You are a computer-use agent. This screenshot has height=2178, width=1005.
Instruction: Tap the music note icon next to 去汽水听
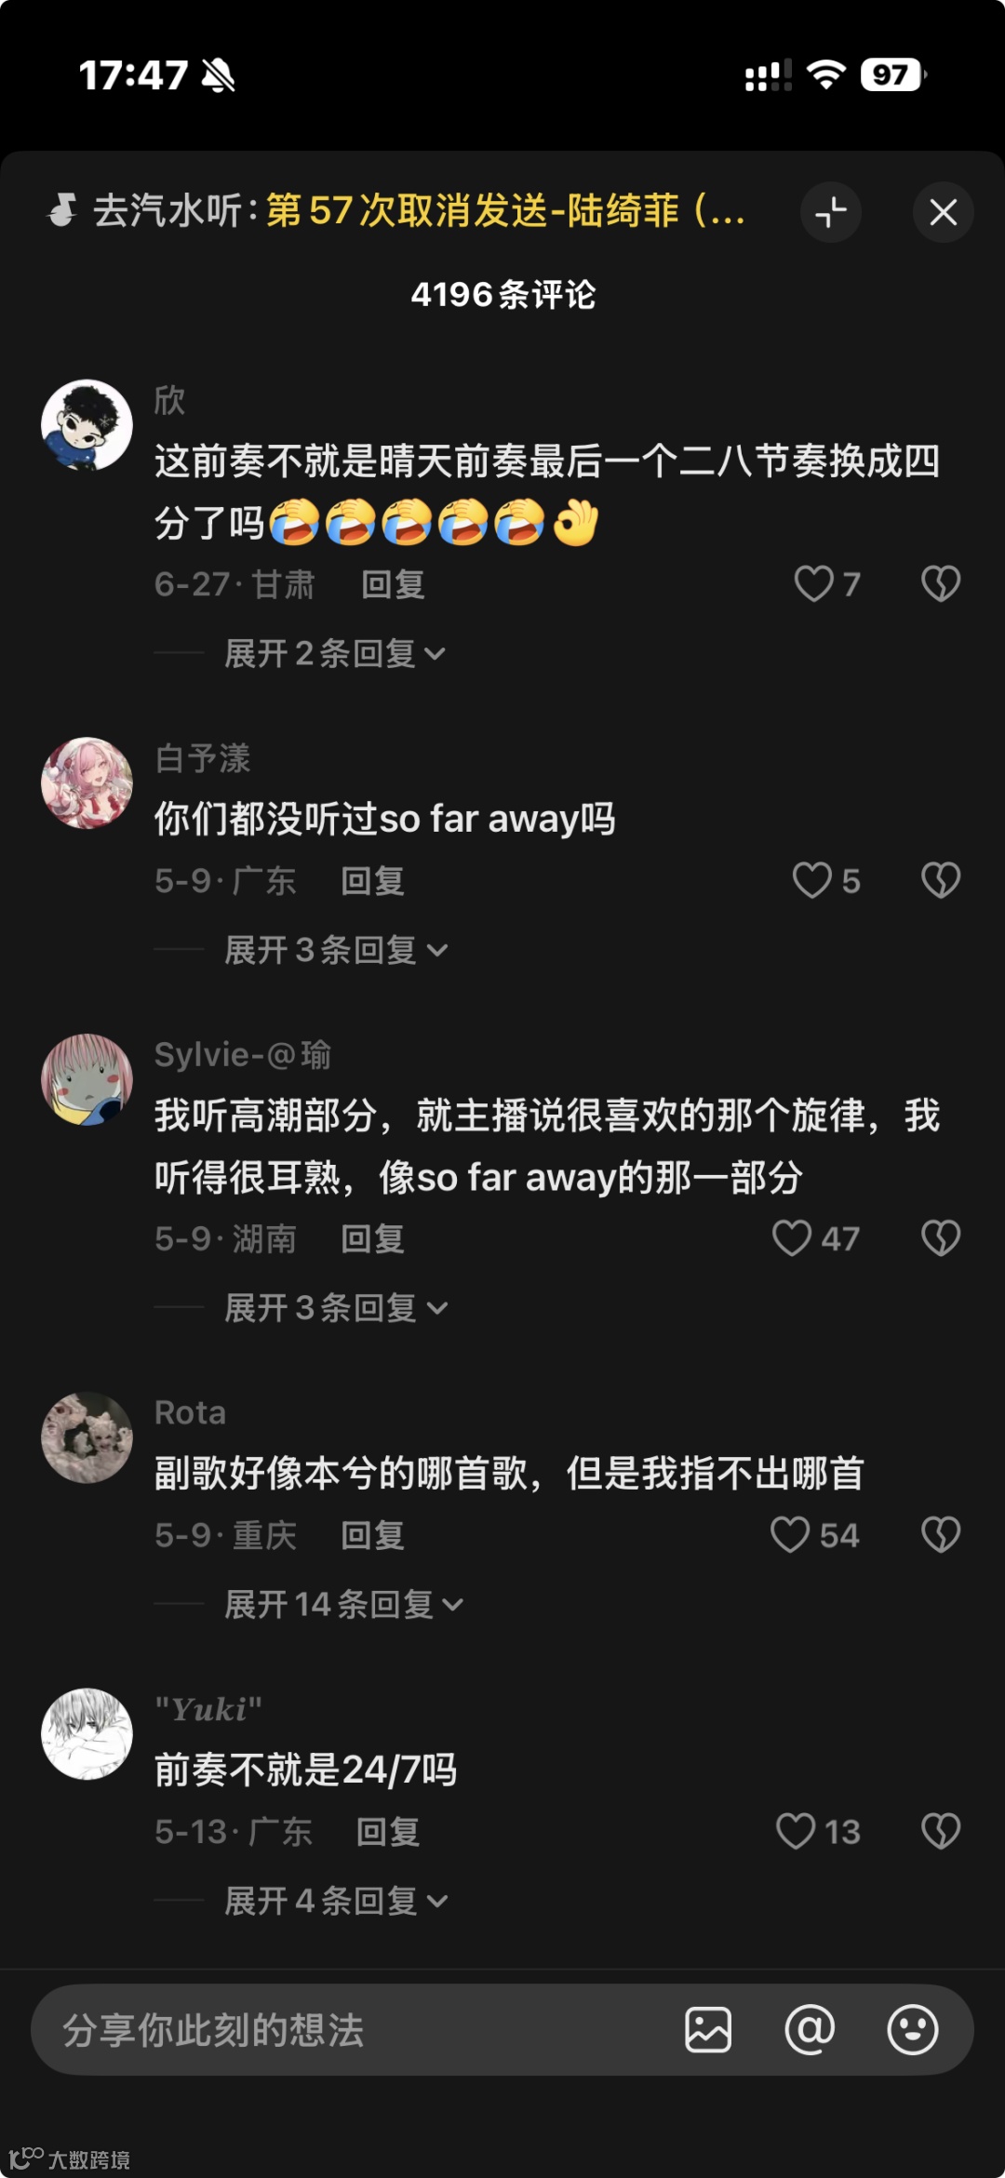(x=62, y=211)
